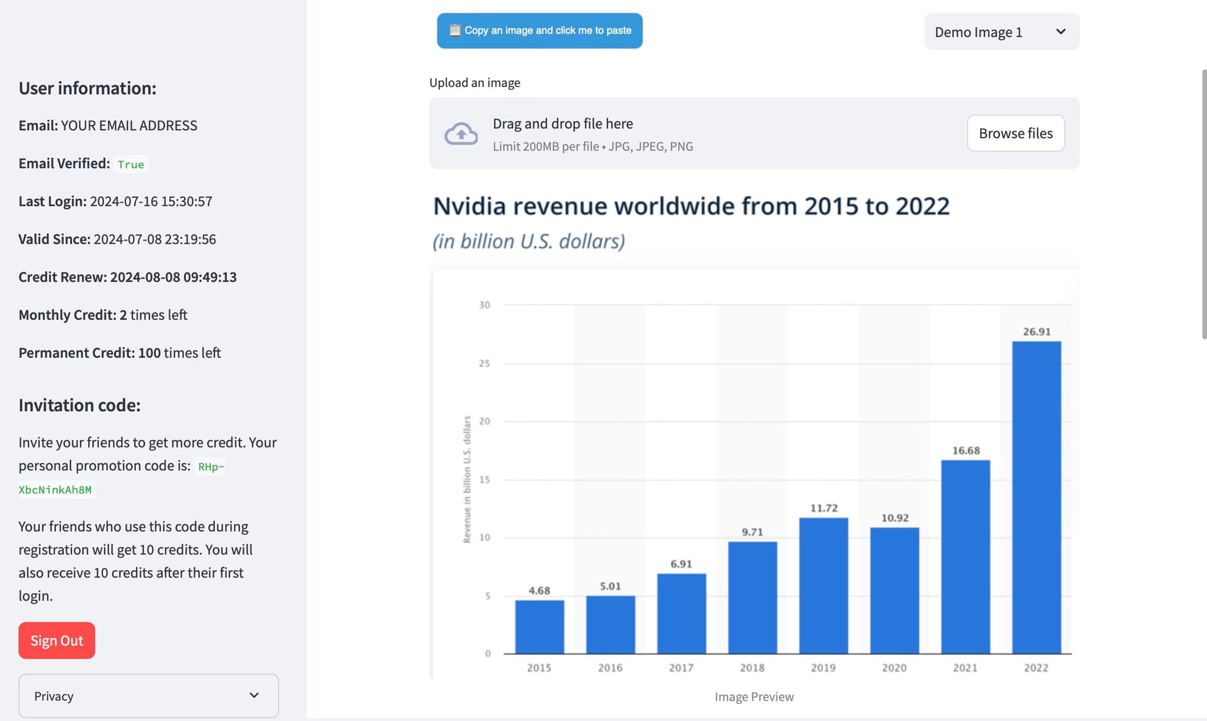The width and height of the screenshot is (1207, 721).
Task: Click the 2019 bar labeled 11.72
Action: (823, 585)
